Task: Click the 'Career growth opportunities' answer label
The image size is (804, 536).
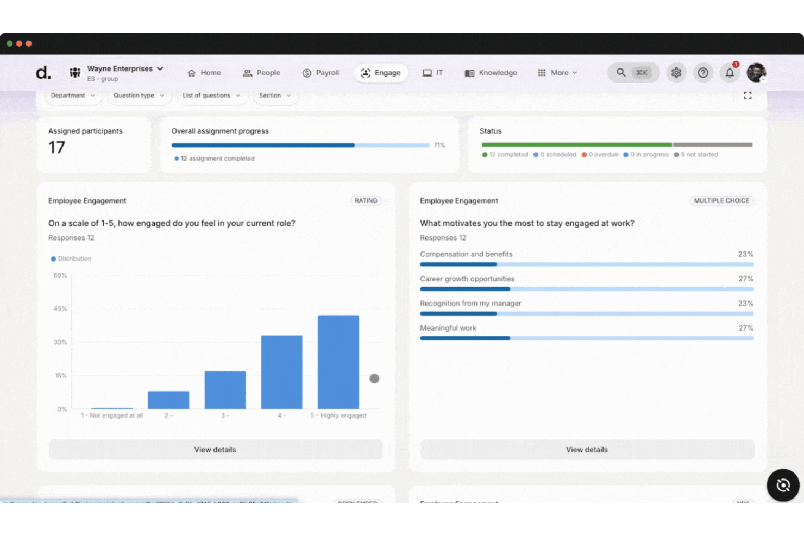Action: pyautogui.click(x=467, y=279)
